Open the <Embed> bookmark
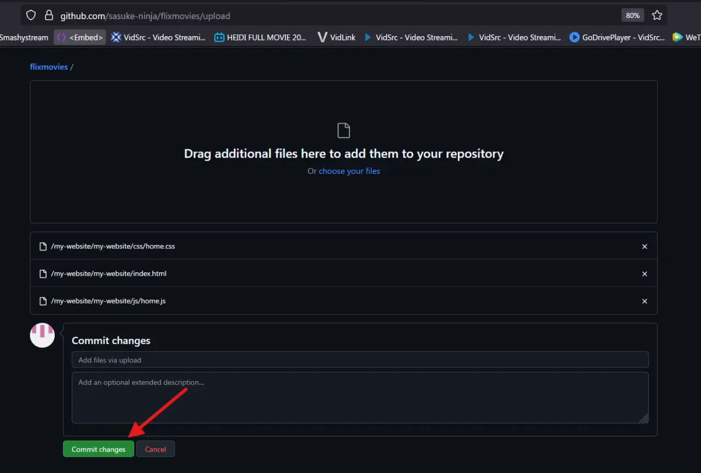The image size is (701, 473). click(x=80, y=37)
